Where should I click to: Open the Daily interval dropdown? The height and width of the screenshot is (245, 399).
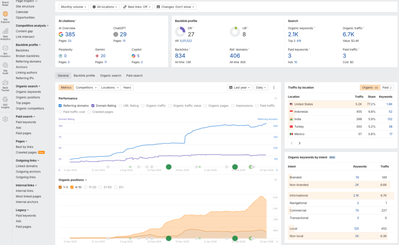pos(261,87)
